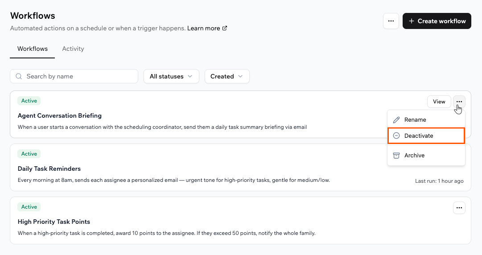Switch to the Activity tab

click(x=73, y=49)
